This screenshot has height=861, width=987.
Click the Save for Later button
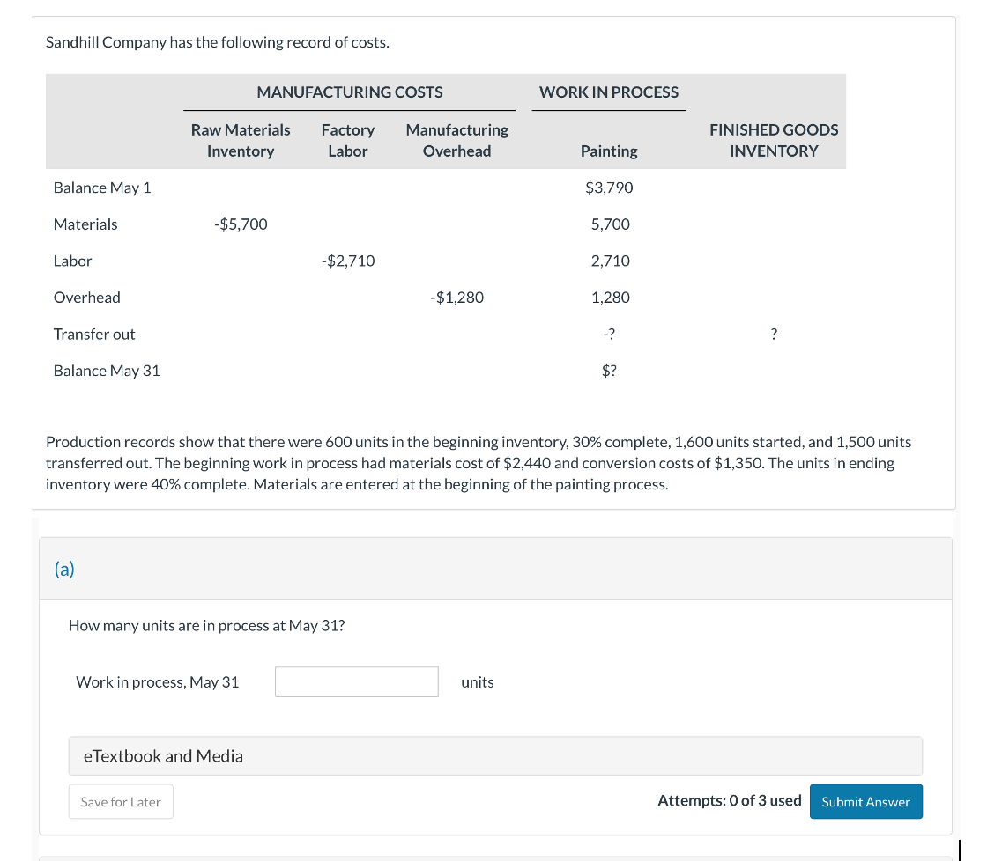coord(121,801)
